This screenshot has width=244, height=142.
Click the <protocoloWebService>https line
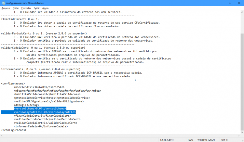(52, 98)
